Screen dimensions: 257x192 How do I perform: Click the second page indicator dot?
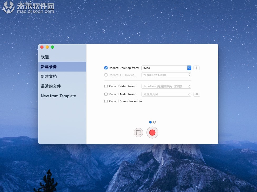[154, 122]
